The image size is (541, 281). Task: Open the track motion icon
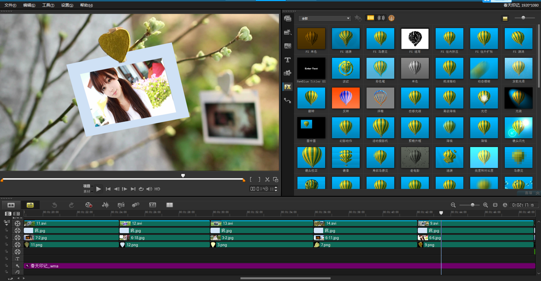[136, 205]
